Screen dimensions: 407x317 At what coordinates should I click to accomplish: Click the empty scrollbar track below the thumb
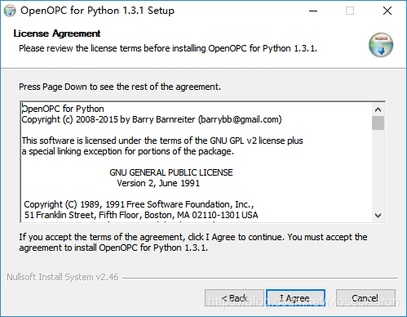point(378,170)
